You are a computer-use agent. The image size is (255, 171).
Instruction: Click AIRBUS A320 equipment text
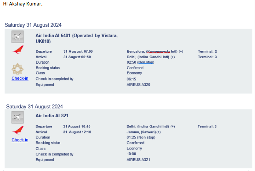(138, 85)
